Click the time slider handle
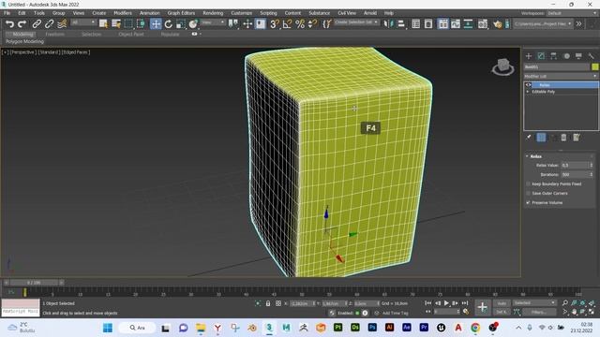Image resolution: width=600 pixels, height=337 pixels. [x=34, y=283]
